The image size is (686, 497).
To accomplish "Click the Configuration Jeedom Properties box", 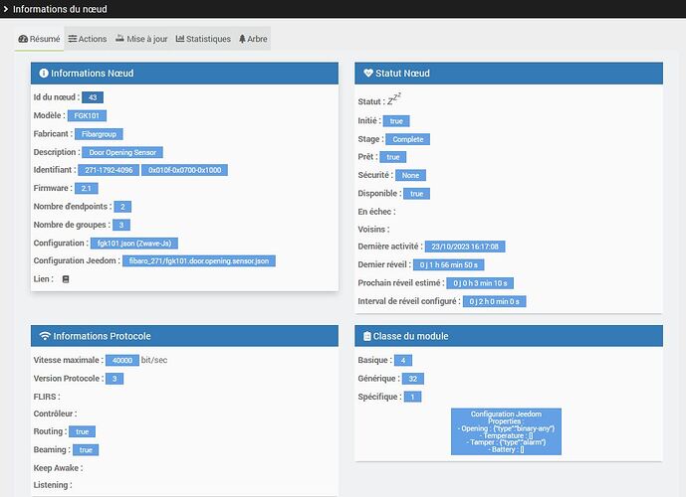I will point(506,431).
